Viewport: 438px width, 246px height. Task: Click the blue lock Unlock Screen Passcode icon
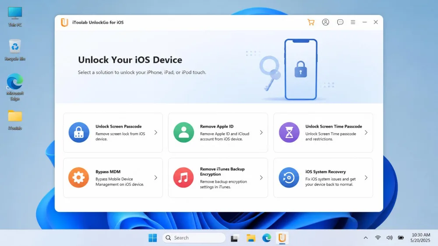point(79,132)
